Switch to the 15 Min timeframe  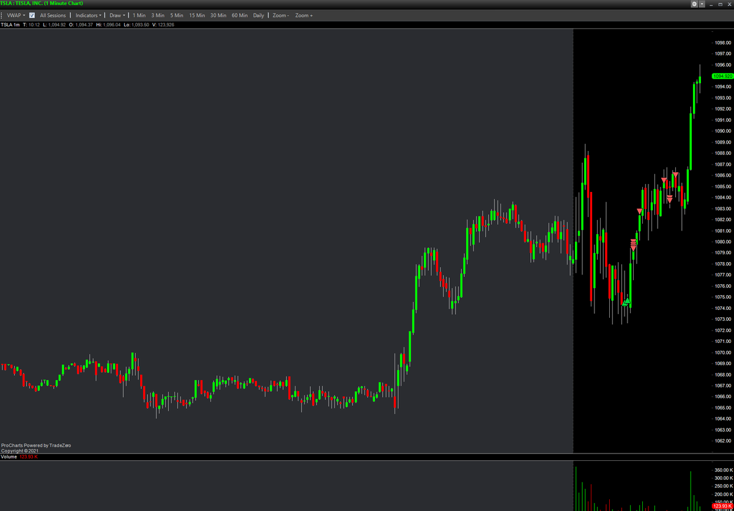[197, 15]
